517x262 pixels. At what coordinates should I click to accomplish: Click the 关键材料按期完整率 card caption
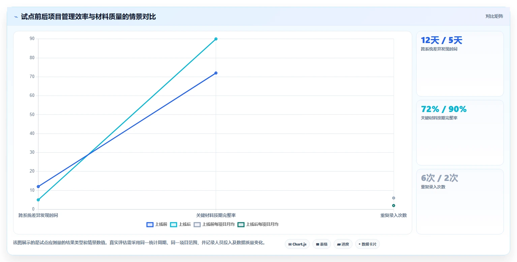tap(439, 118)
